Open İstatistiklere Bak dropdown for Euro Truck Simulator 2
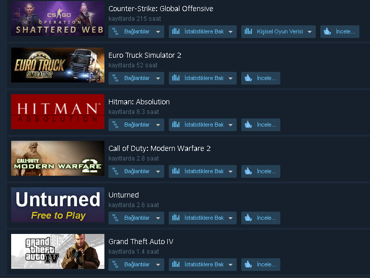 point(231,78)
